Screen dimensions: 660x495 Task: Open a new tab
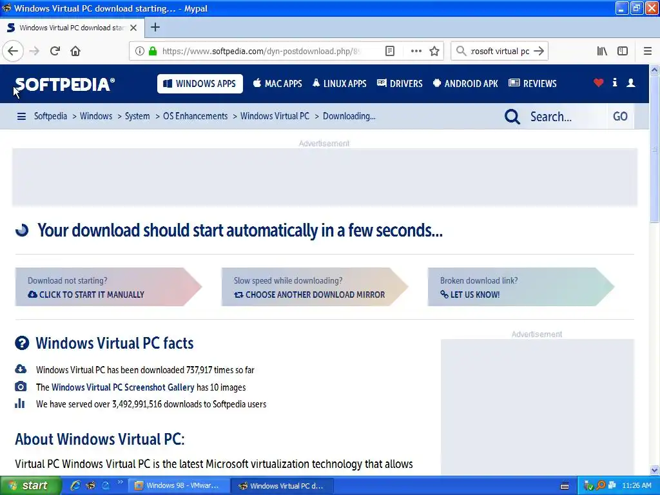[155, 27]
